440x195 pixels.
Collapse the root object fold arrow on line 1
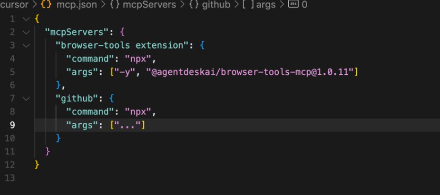[x=26, y=19]
